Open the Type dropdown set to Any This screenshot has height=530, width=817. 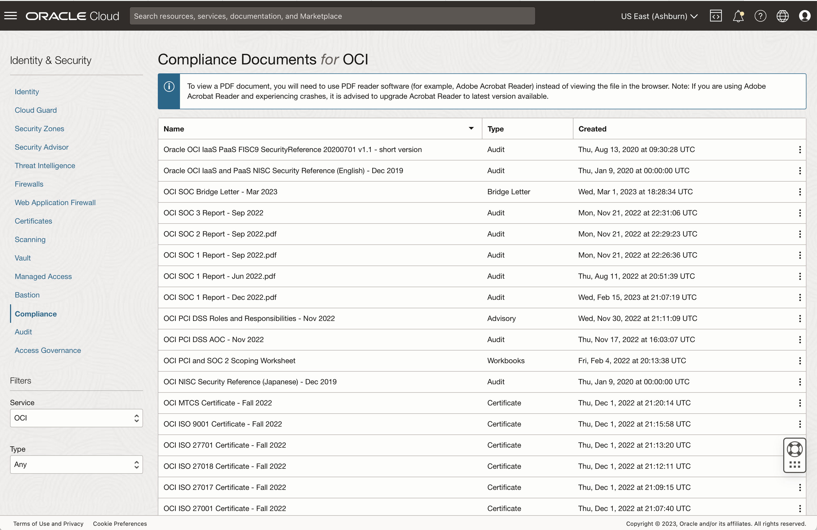(x=76, y=465)
